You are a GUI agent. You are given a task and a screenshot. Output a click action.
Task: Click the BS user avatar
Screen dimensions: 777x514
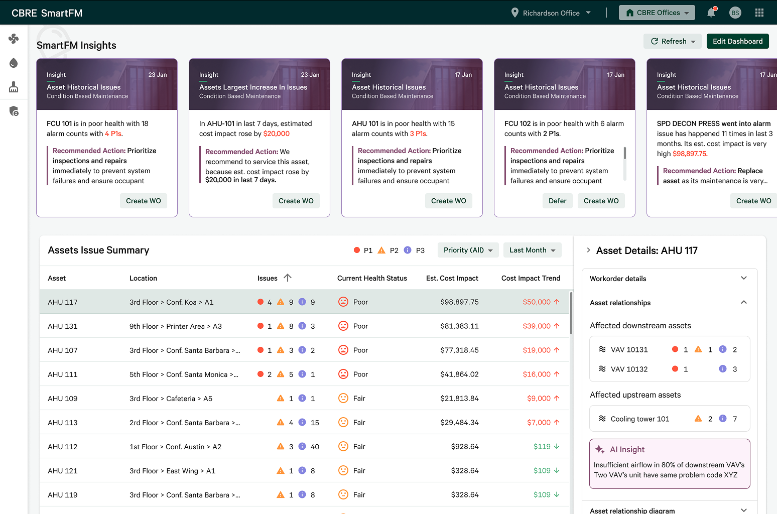[735, 13]
